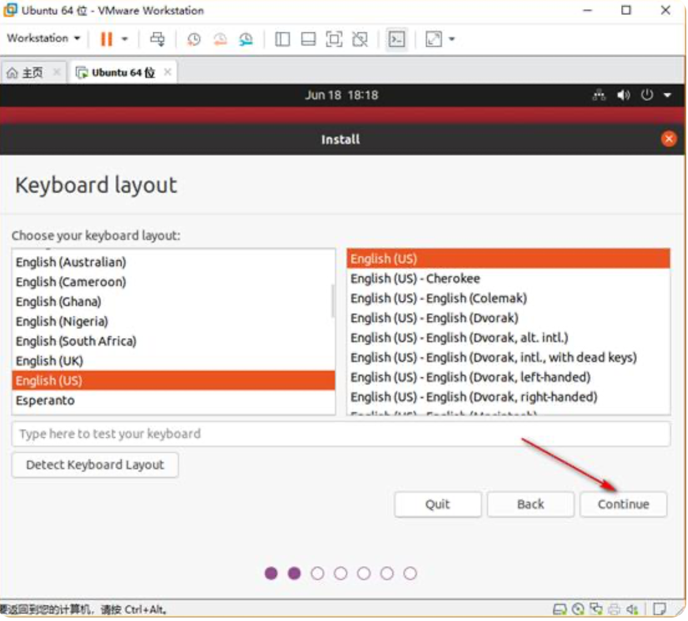Switch to Unity mode

(360, 39)
